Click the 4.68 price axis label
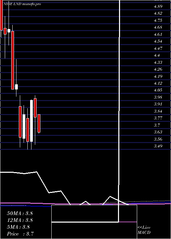The width and height of the screenshot is (171, 239). (x=158, y=27)
